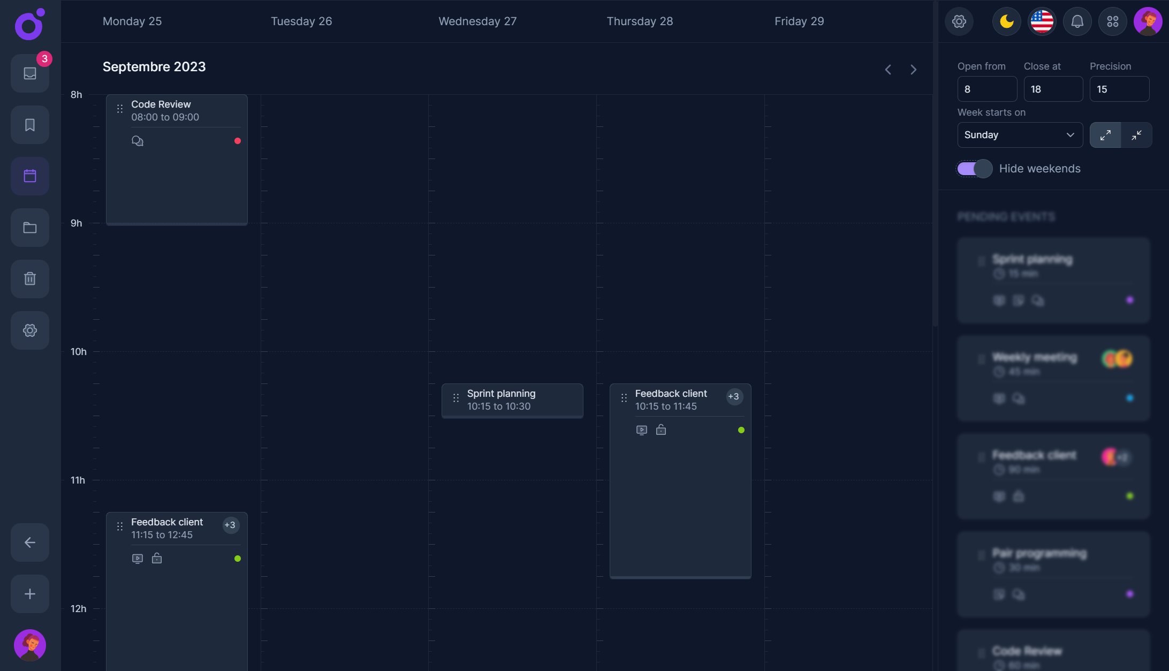This screenshot has height=671, width=1169.
Task: Open the calendar view icon
Action: pyautogui.click(x=29, y=176)
